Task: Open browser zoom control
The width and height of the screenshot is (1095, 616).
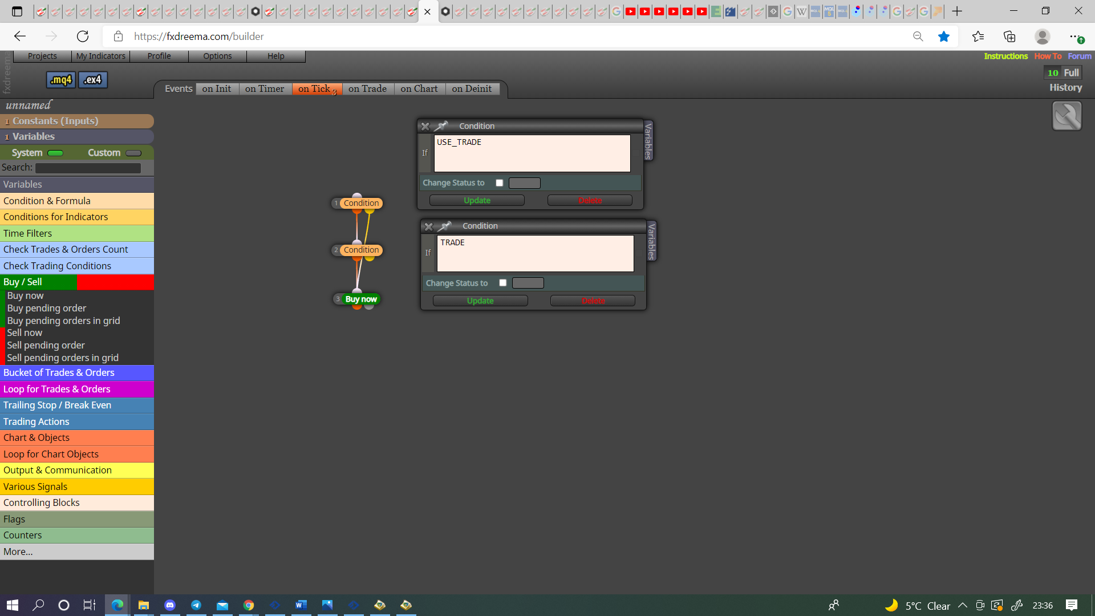Action: tap(918, 37)
